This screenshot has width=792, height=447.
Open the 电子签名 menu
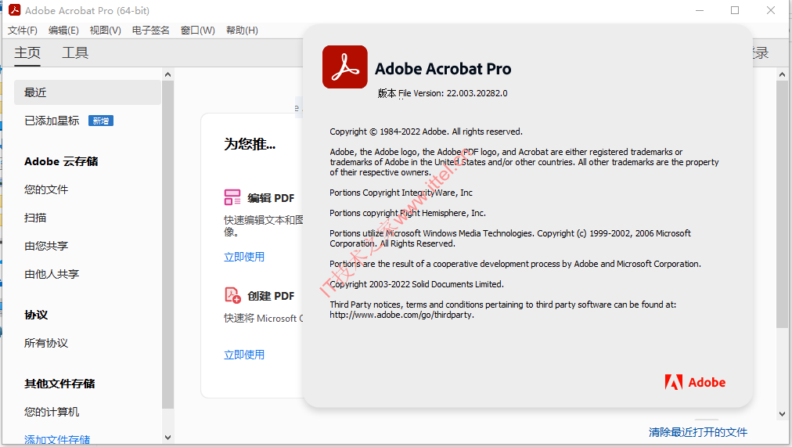[150, 31]
